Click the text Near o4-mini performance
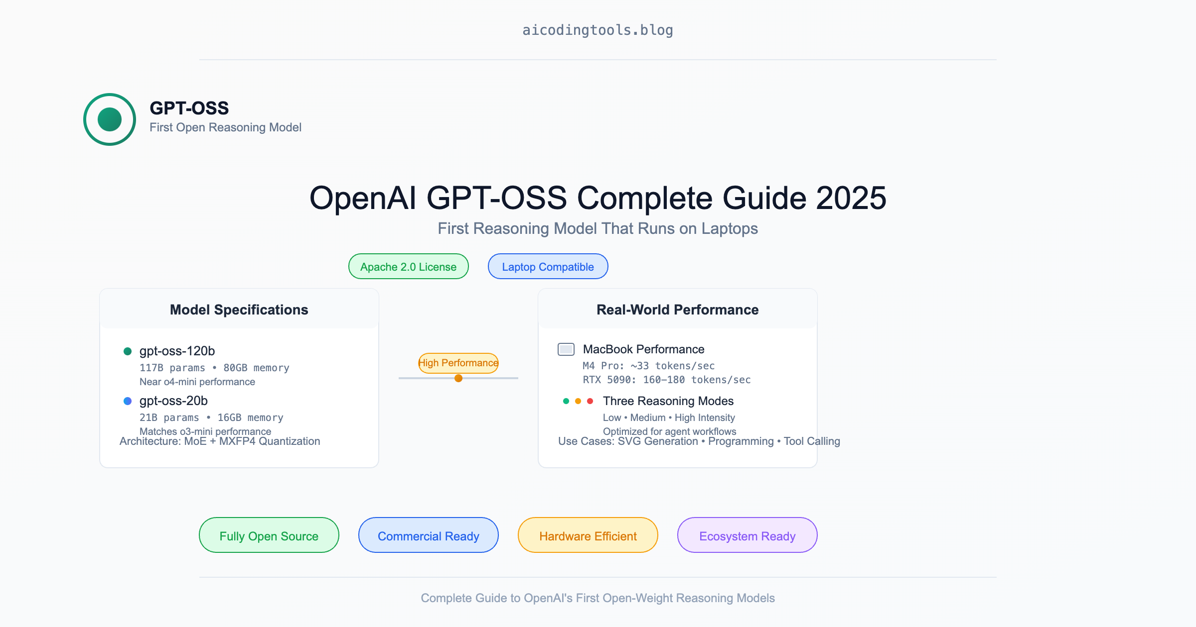Viewport: 1196px width, 627px height. point(197,382)
